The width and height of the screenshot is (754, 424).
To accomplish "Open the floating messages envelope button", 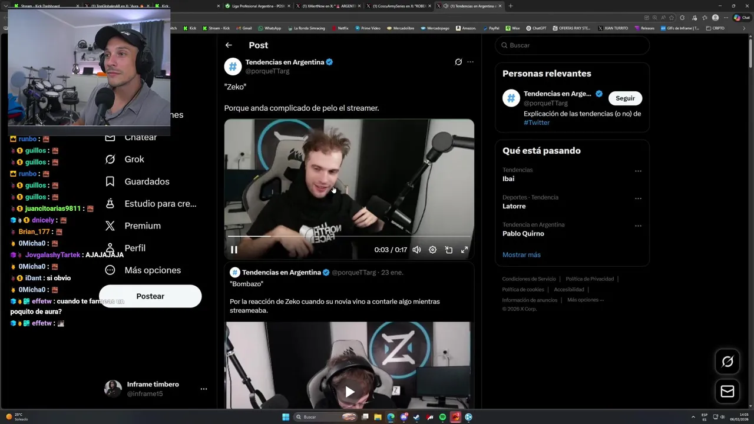I will point(727,392).
